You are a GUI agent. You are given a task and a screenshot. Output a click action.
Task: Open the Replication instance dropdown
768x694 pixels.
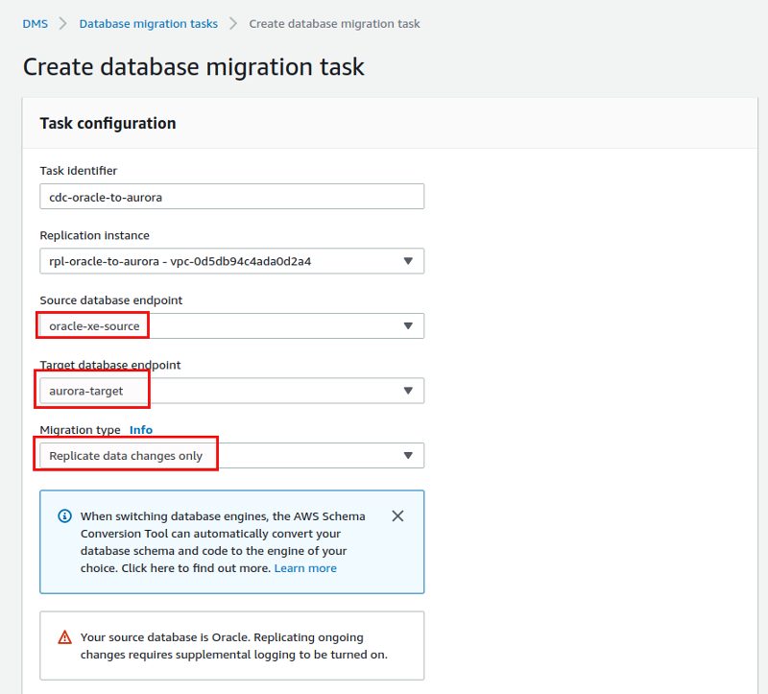(x=231, y=261)
